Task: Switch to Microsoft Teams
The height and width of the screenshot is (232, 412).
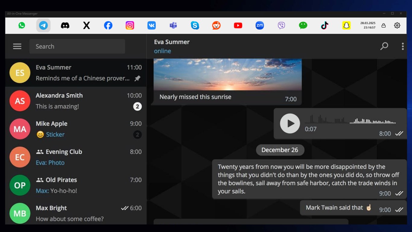Action: pos(173,25)
